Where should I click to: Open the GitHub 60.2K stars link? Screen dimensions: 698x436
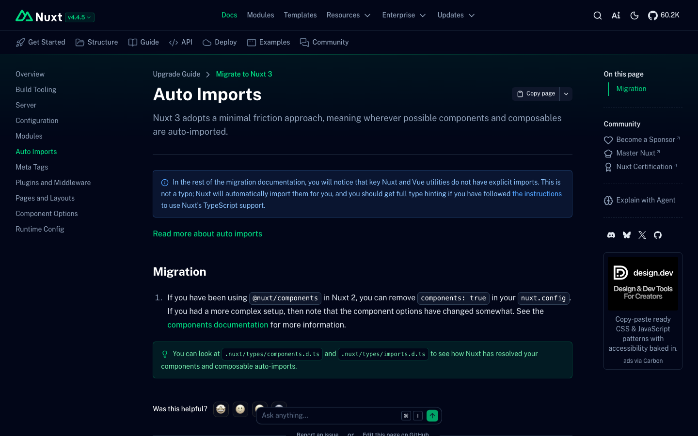coord(664,16)
